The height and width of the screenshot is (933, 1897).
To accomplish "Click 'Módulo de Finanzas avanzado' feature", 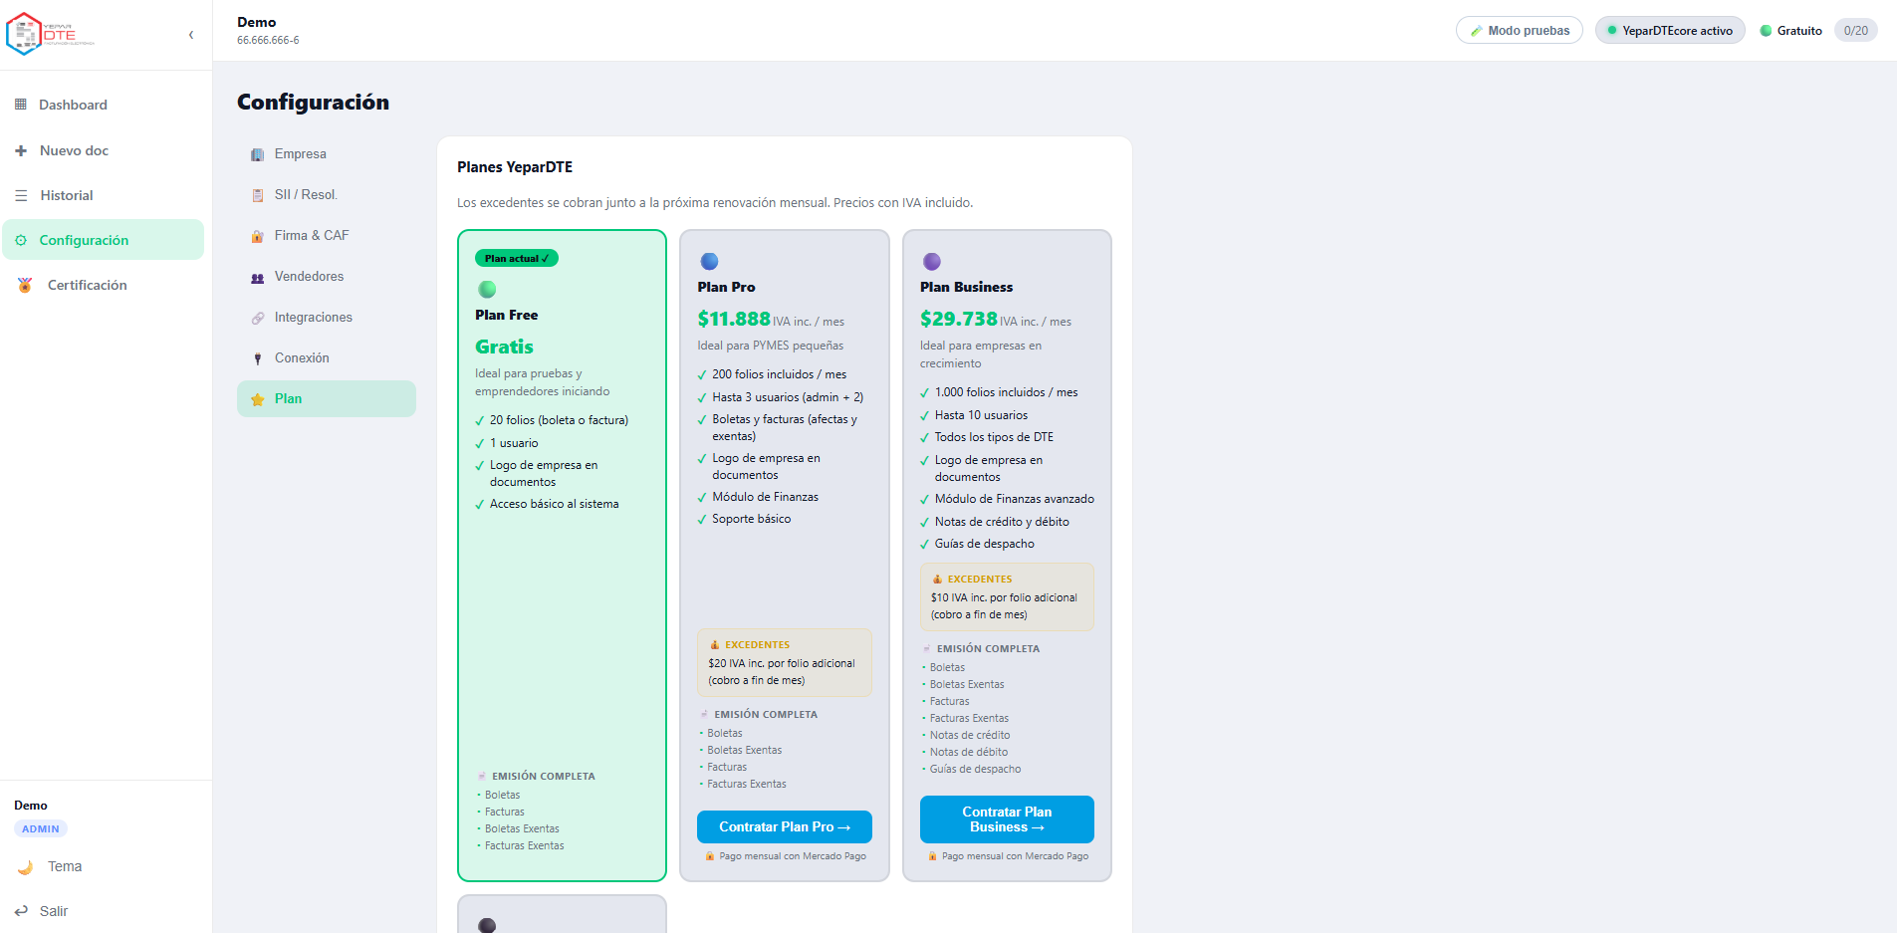I will 1015,499.
